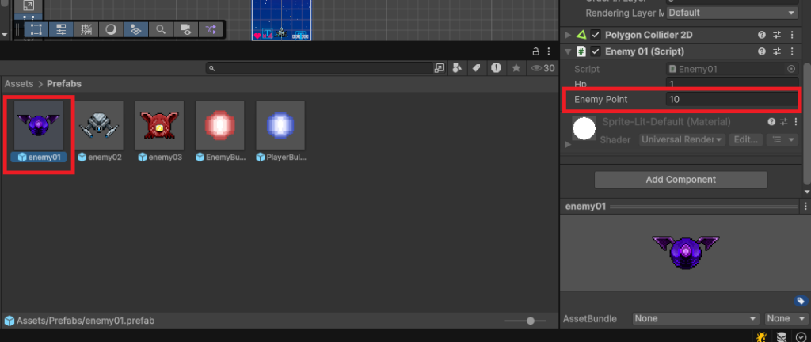
Task: Open the AssetBundle None dropdown
Action: coord(695,319)
